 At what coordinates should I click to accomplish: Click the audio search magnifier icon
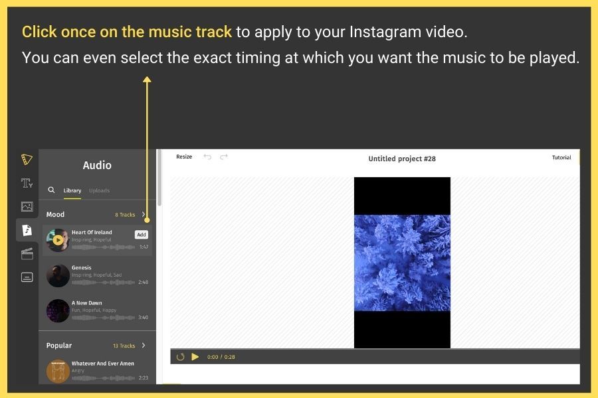click(51, 190)
